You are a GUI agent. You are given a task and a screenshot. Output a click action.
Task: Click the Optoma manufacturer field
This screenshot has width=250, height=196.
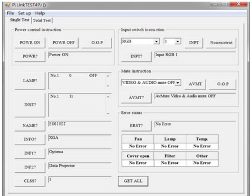point(80,152)
